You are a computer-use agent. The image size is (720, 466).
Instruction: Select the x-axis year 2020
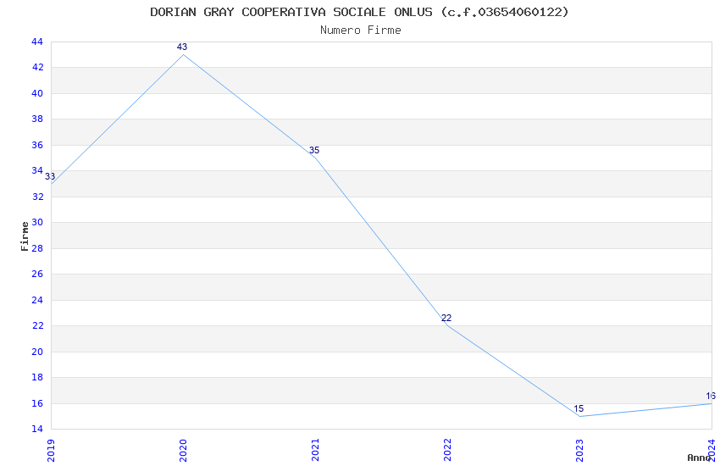(183, 450)
